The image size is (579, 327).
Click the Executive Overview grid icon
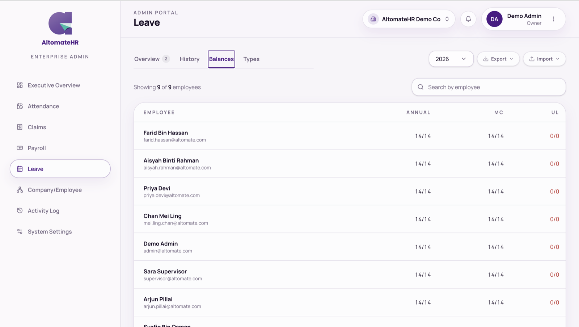(20, 85)
